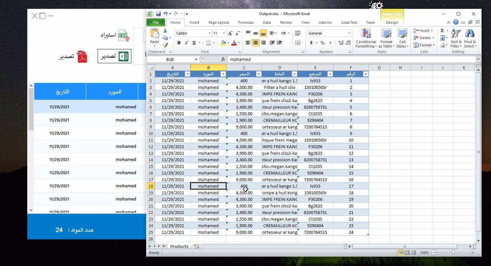The image size is (491, 266).
Task: Switch to the Data ribbon tab
Action: [267, 22]
